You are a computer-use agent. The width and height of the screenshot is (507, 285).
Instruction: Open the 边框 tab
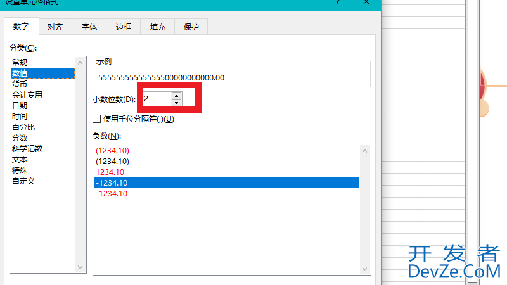[124, 27]
